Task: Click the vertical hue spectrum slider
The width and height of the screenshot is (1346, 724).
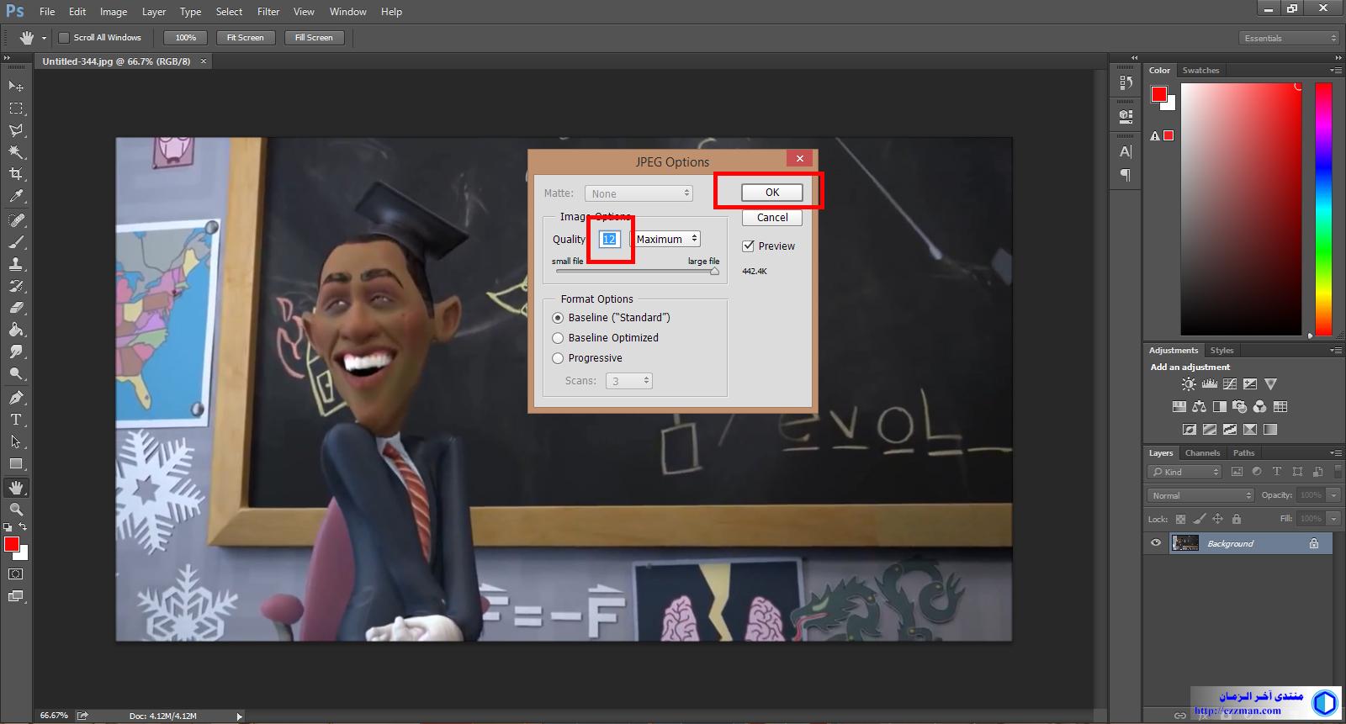Action: (1323, 209)
